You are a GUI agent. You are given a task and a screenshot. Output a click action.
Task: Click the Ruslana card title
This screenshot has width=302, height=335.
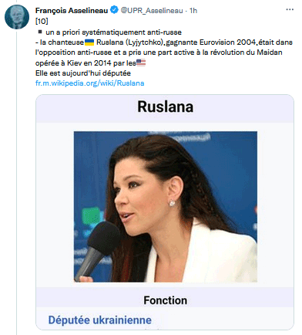click(166, 107)
